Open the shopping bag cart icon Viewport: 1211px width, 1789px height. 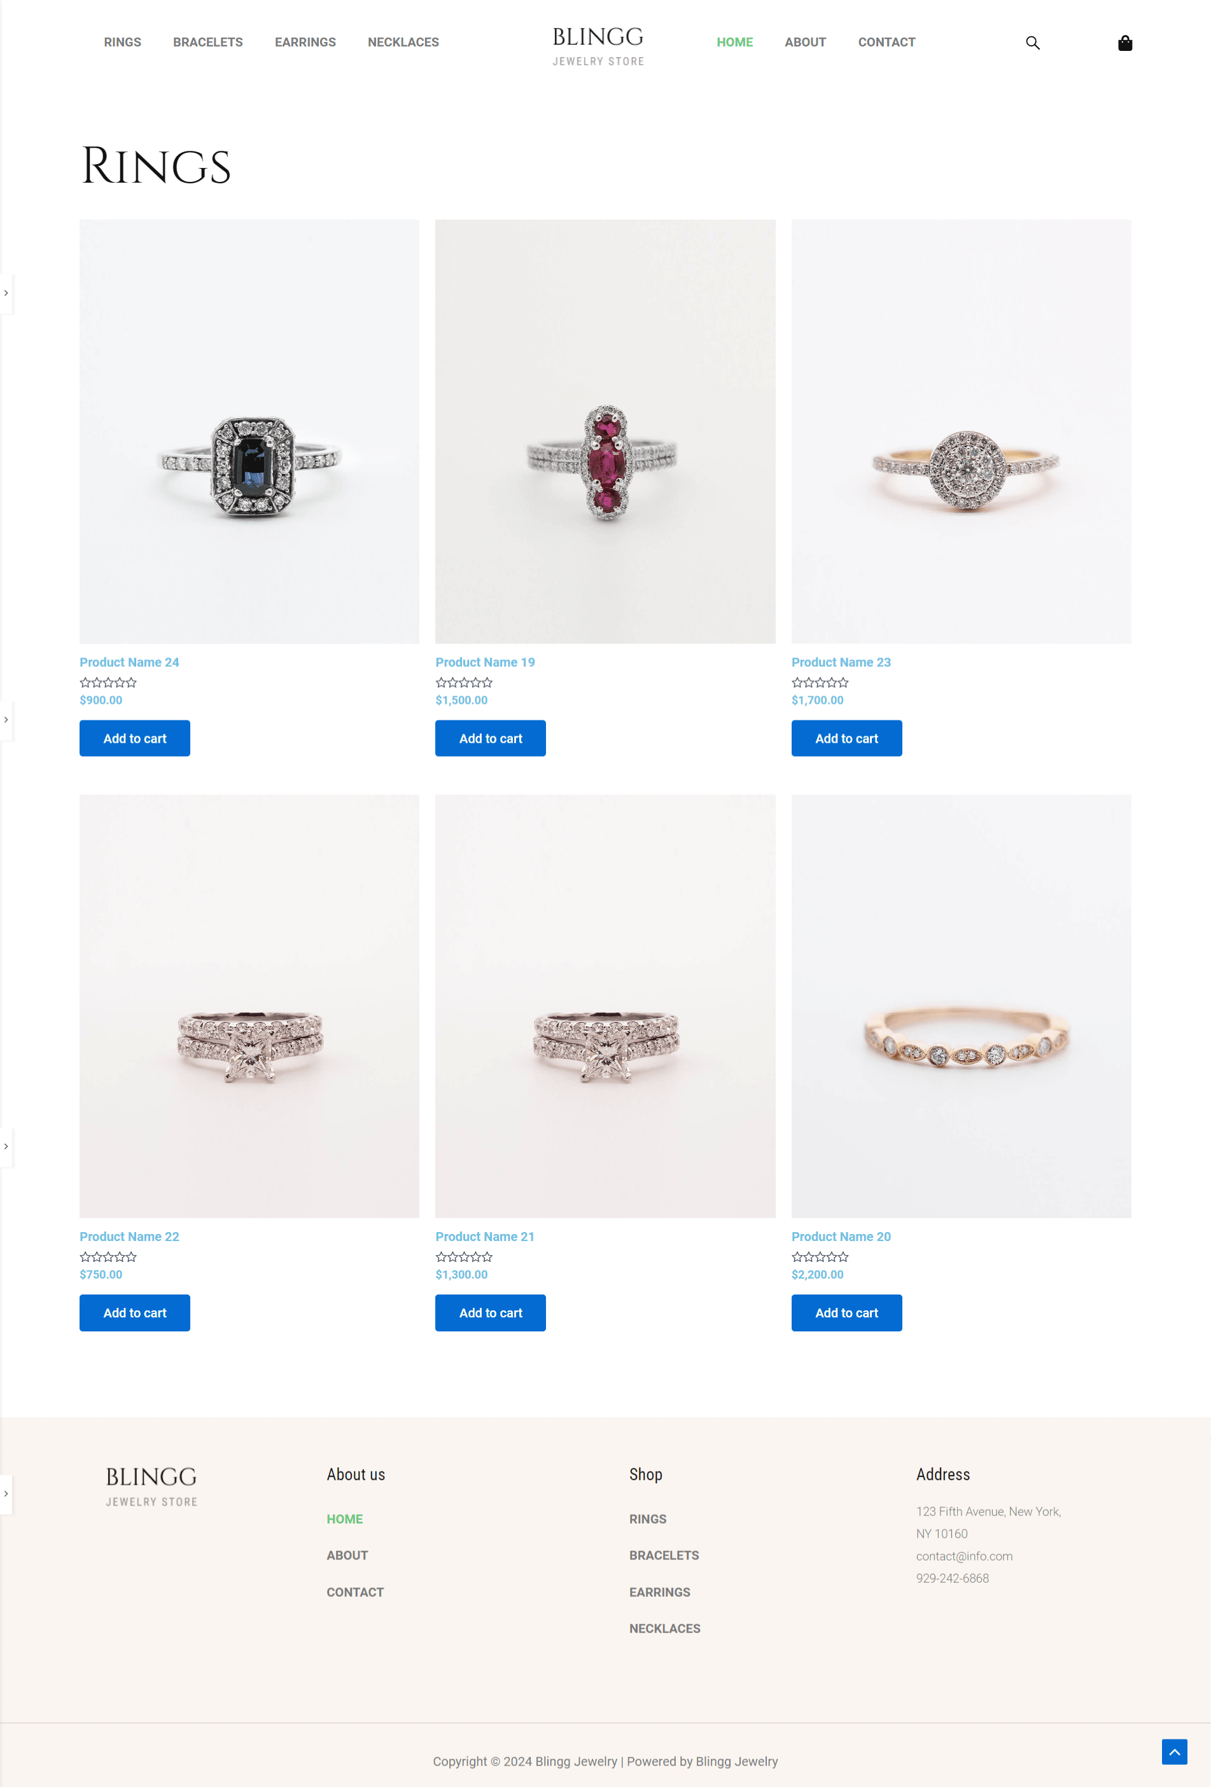click(1125, 43)
